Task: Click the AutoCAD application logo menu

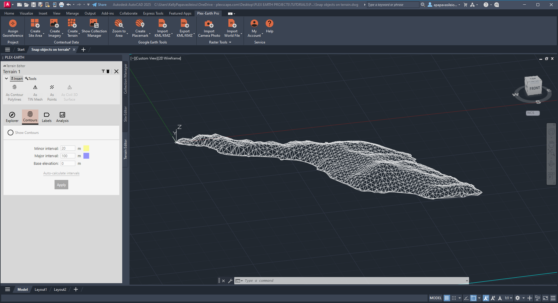Action: [7, 4]
